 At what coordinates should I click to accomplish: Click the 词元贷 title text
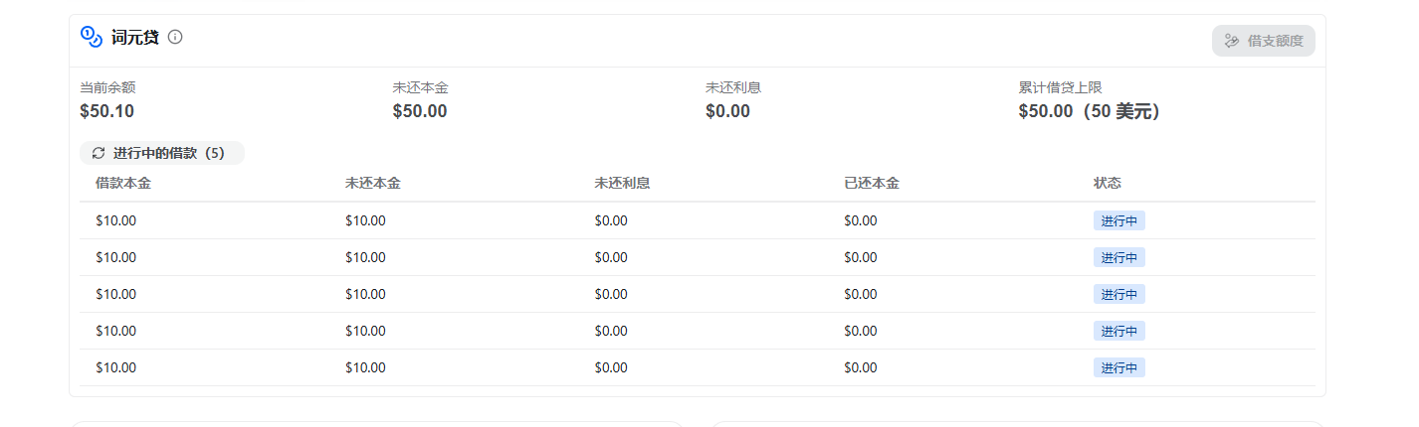(x=135, y=38)
